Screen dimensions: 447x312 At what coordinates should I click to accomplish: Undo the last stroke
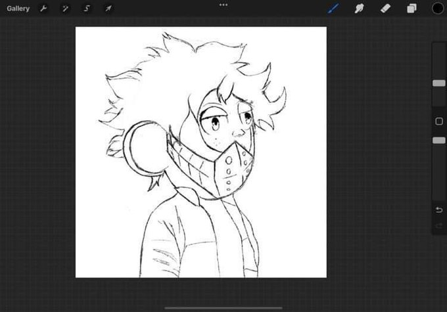(x=439, y=210)
